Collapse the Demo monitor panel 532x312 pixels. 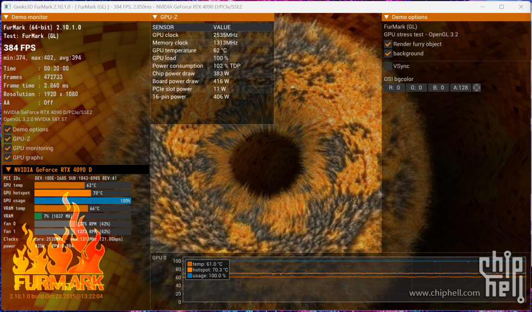click(x=6, y=17)
